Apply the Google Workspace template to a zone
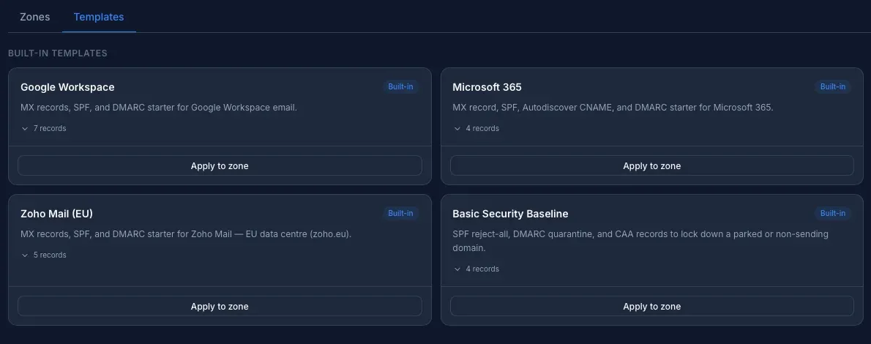Viewport: 871px width, 344px height. 220,165
